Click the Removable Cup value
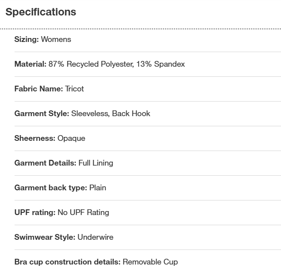 click(x=150, y=262)
